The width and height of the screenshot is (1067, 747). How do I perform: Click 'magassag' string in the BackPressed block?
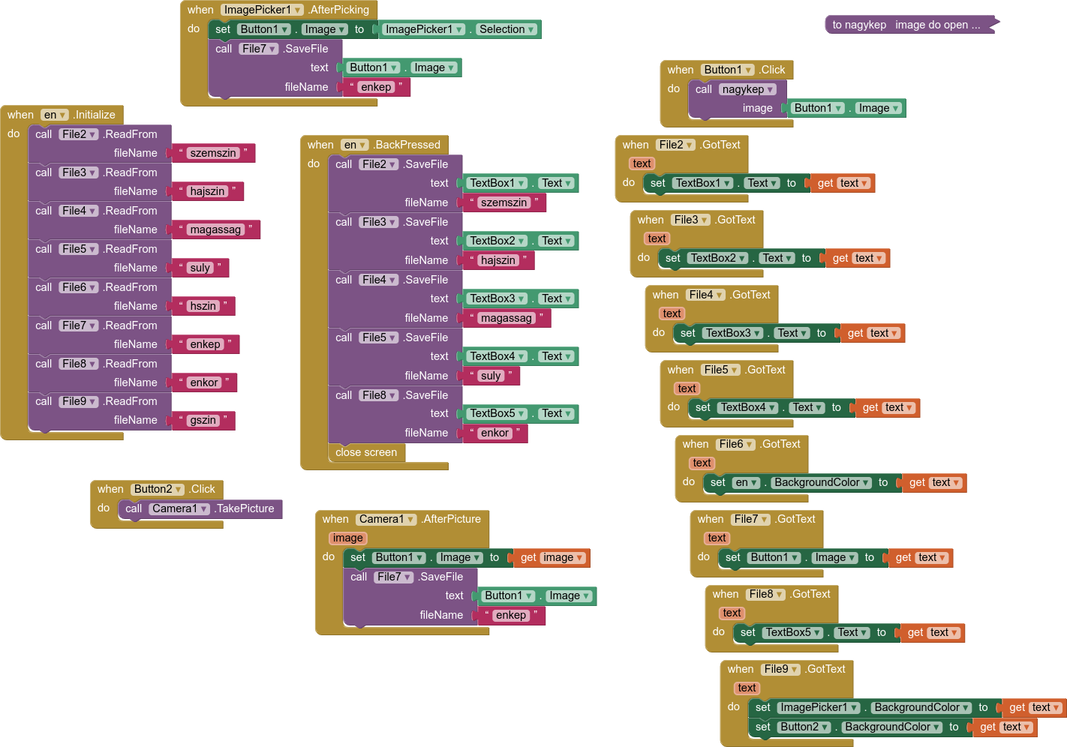coord(507,318)
